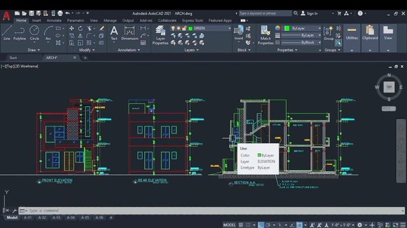Click the color wheel icon in Properties
The width and height of the screenshot is (407, 228).
coord(278,28)
